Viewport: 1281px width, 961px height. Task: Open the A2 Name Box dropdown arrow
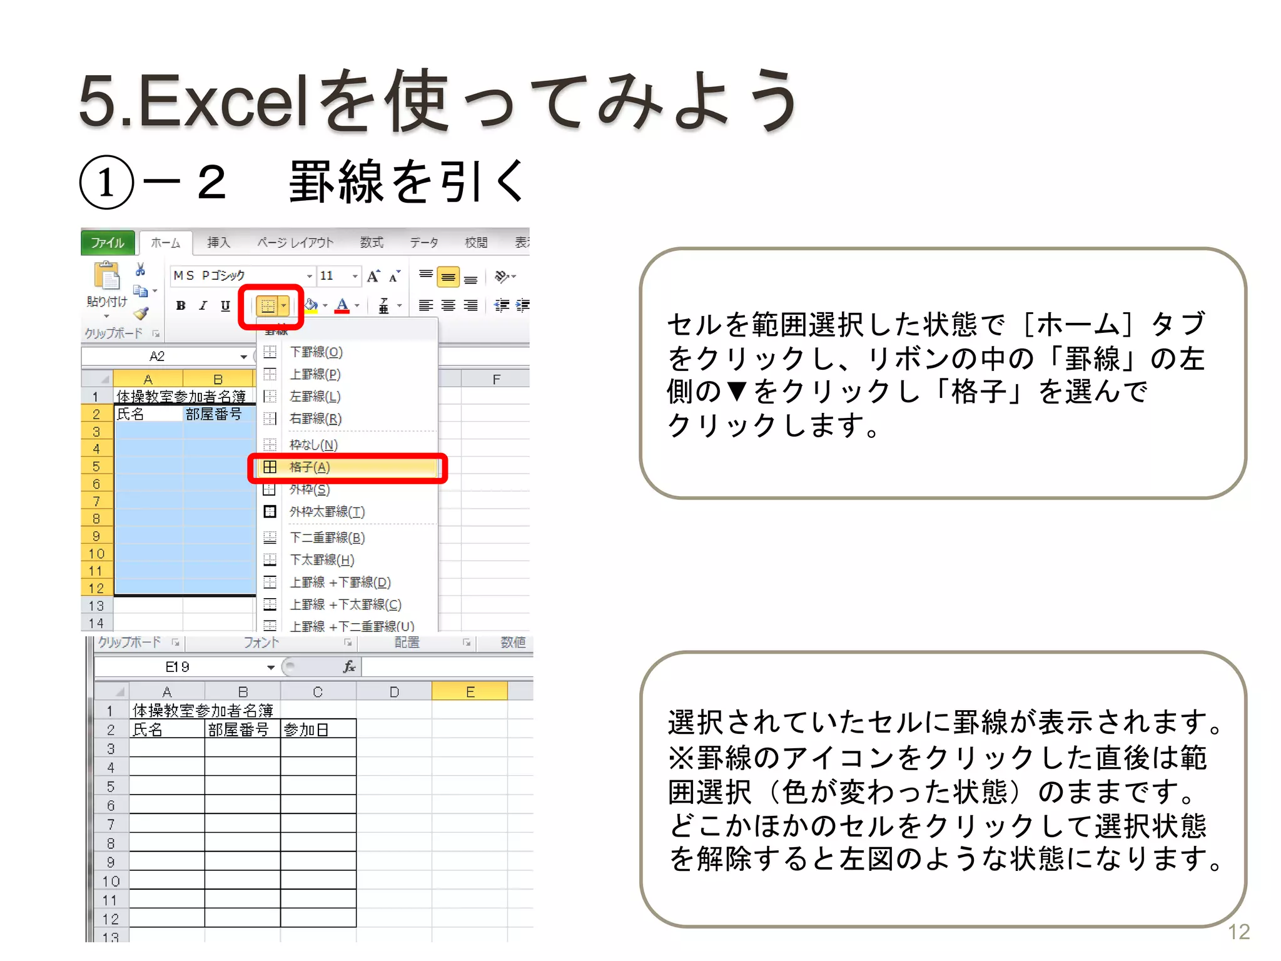pos(243,357)
